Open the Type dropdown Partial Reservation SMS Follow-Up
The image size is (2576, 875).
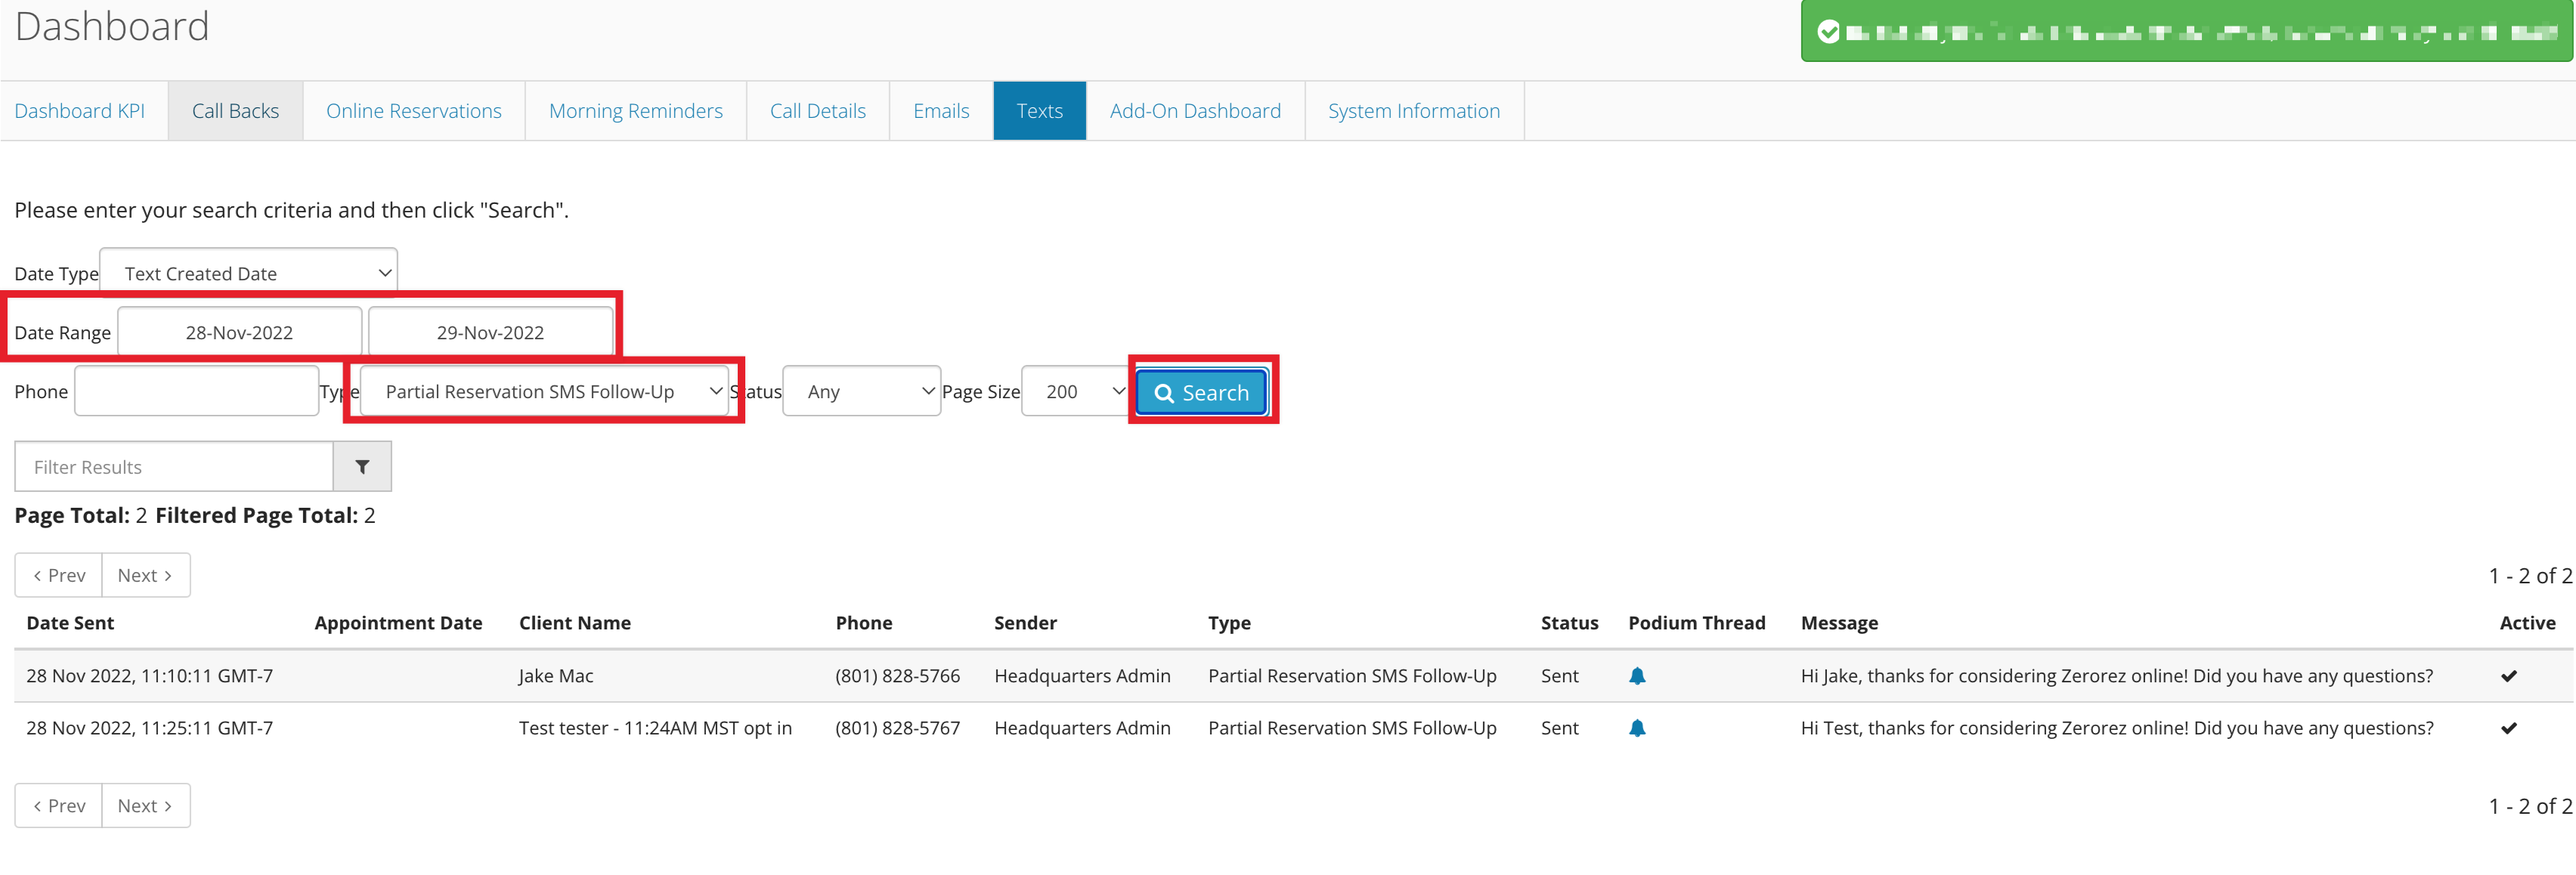pyautogui.click(x=544, y=391)
